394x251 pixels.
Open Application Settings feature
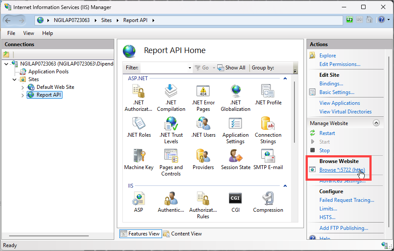pos(235,130)
